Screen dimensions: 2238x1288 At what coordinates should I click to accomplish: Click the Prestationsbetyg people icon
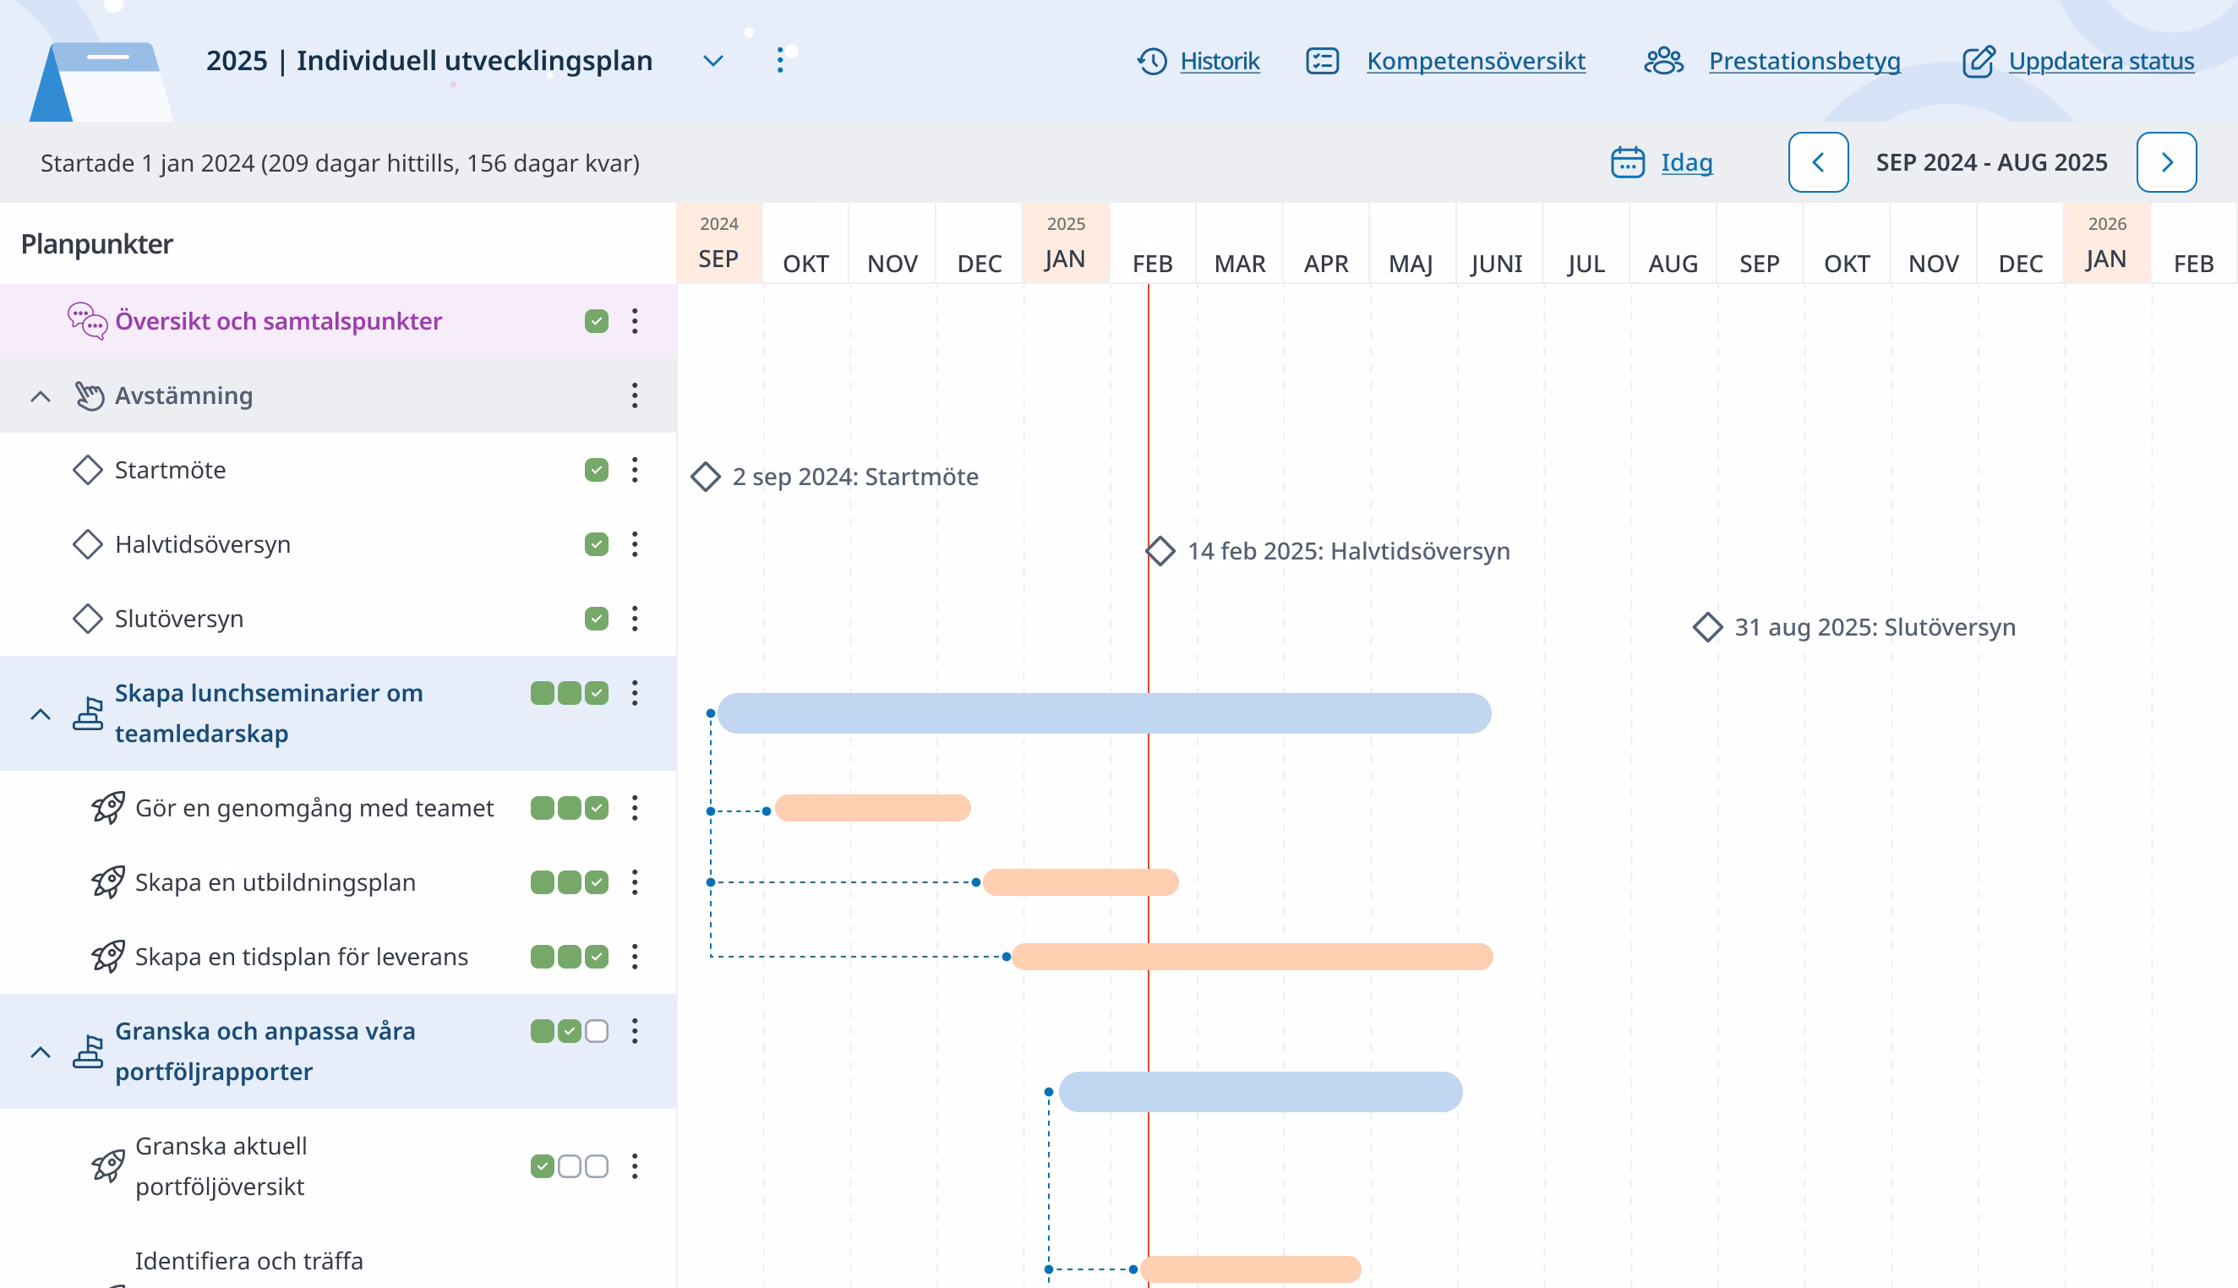[1664, 61]
